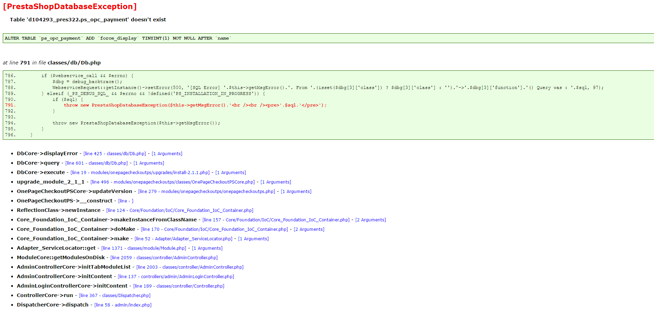This screenshot has height=317, width=654.
Task: Click the 'DbCore->execute' trace entry name
Action: pyautogui.click(x=41, y=172)
